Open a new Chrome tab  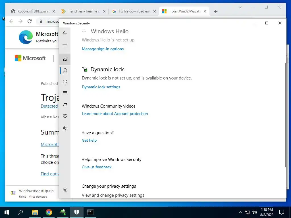point(216,11)
